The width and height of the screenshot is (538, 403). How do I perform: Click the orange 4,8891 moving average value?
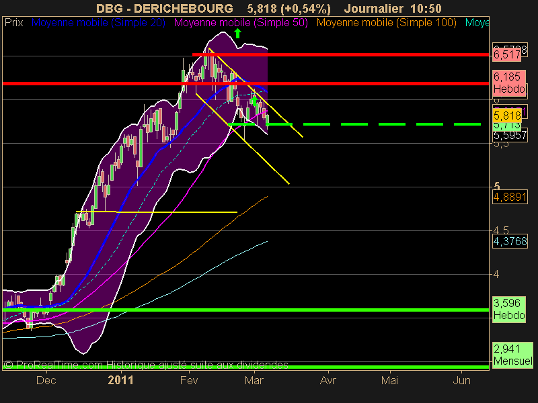(x=510, y=197)
